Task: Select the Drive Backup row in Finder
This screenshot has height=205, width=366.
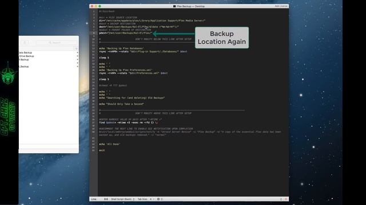Action: click(x=49, y=56)
